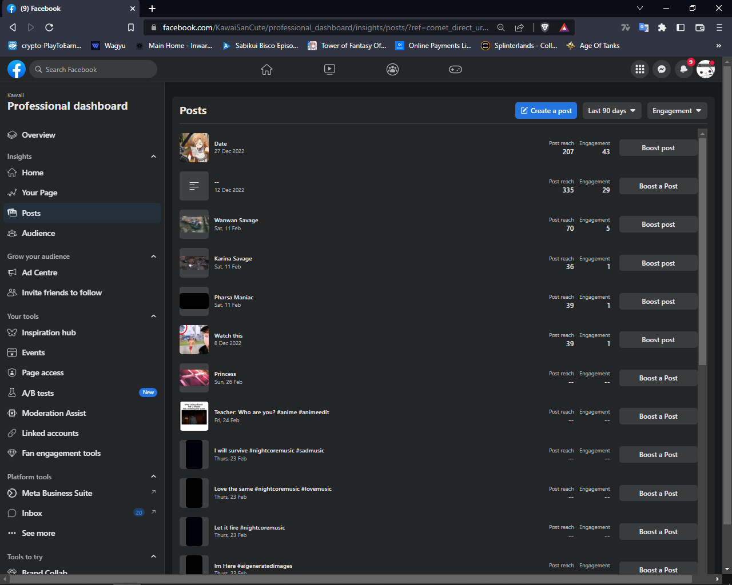732x585 pixels.
Task: Open the Teacher: Who are you? post thumbnail
Action: coord(194,416)
